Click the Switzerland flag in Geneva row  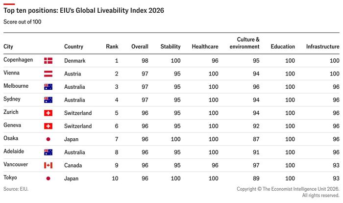point(48,126)
